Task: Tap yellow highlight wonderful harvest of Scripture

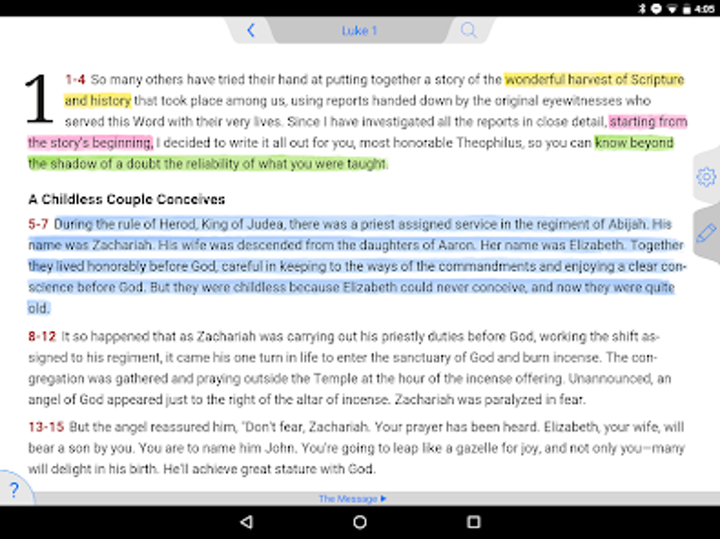Action: pyautogui.click(x=594, y=80)
